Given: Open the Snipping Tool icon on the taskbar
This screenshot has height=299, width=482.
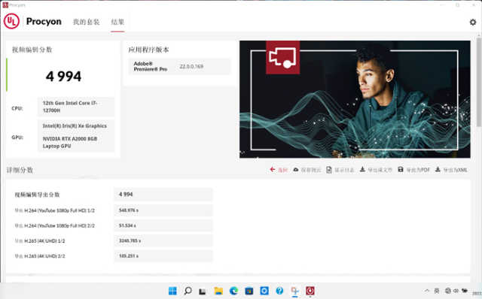Looking at the screenshot, I should (x=294, y=291).
